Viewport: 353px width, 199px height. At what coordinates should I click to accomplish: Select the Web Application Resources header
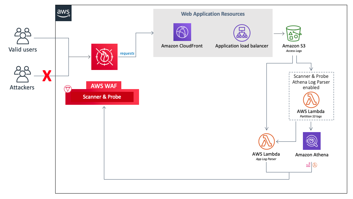click(x=213, y=14)
